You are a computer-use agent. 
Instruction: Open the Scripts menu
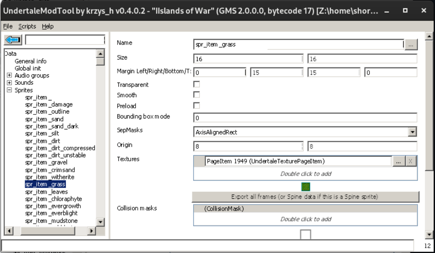(27, 26)
